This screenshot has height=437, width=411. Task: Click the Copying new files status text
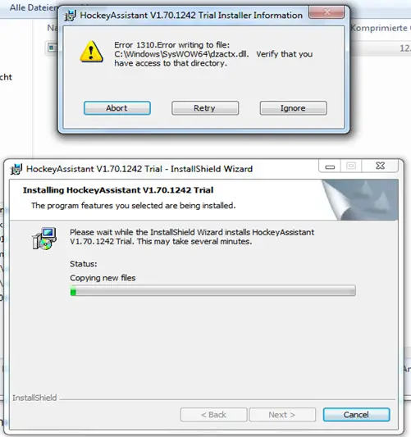(x=103, y=278)
